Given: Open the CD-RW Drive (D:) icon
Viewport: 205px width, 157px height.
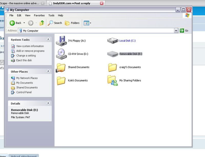Looking at the screenshot, I should pos(61,54).
